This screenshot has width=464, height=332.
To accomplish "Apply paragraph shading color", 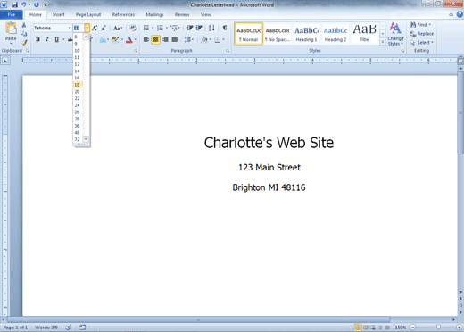I will tap(204, 39).
